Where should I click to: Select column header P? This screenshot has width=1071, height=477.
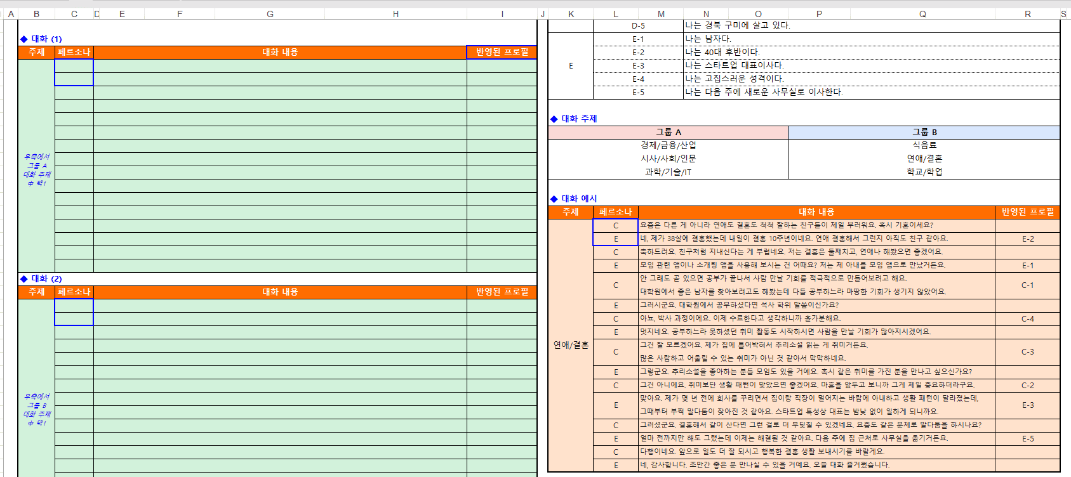tap(819, 14)
